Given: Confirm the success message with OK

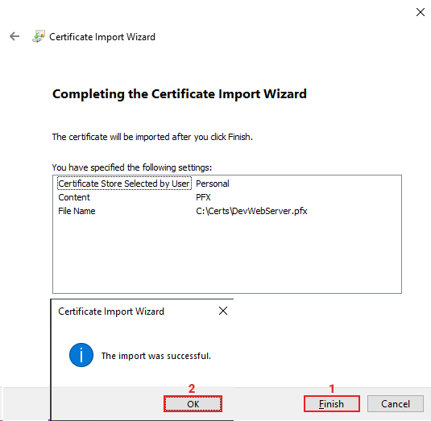Looking at the screenshot, I should point(193,404).
